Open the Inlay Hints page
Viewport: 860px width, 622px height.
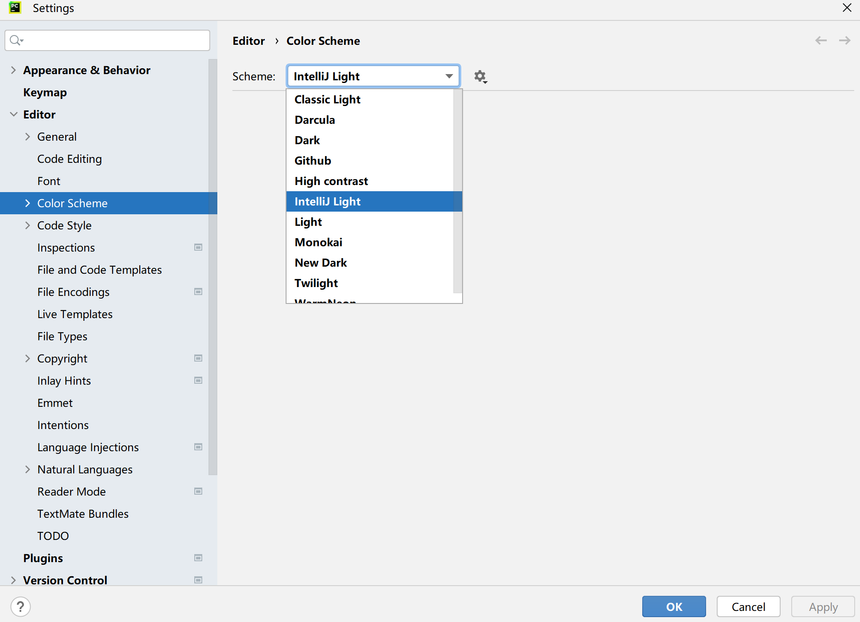[x=64, y=381]
